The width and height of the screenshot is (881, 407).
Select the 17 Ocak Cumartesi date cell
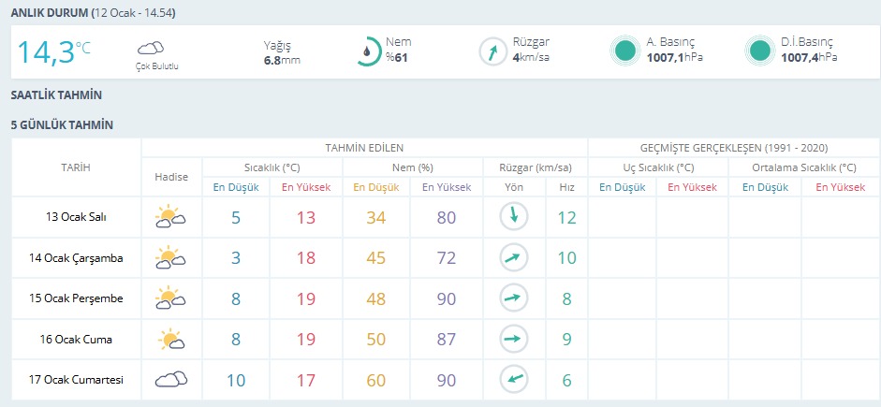76,380
